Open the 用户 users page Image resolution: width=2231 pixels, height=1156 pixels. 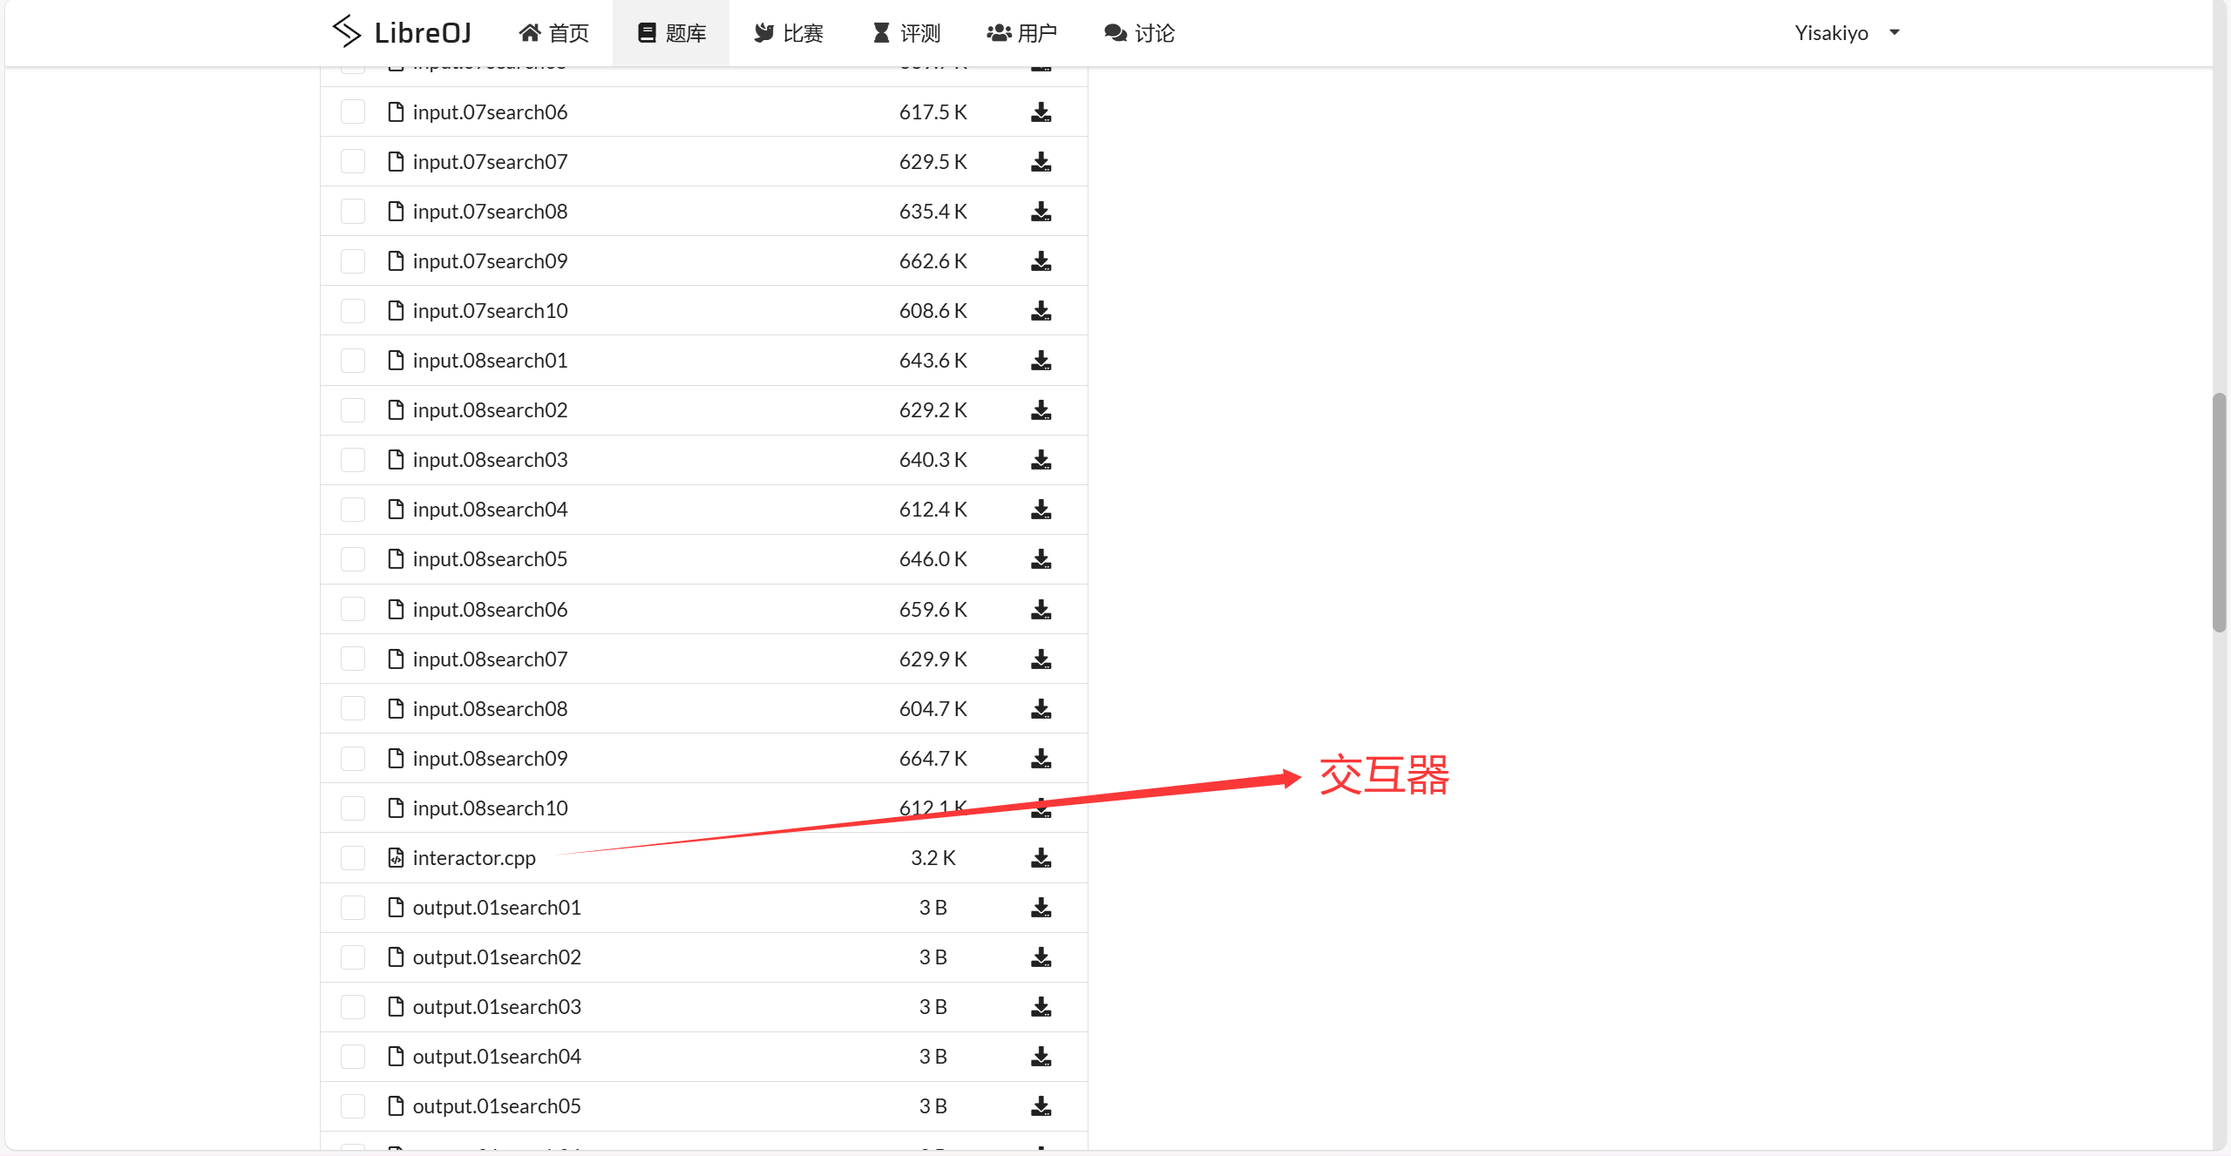(1021, 33)
